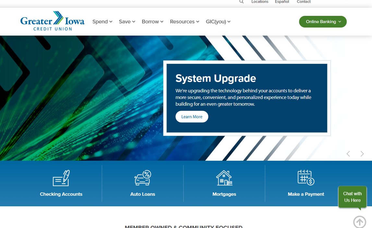372x228 pixels.
Task: Click the Checking Accounts check icon
Action: click(x=61, y=178)
